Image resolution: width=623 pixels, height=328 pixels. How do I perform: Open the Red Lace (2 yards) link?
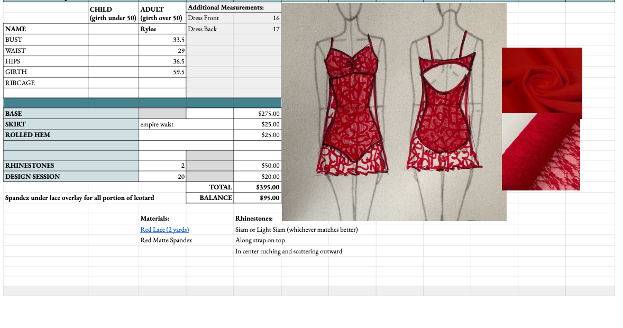(164, 230)
